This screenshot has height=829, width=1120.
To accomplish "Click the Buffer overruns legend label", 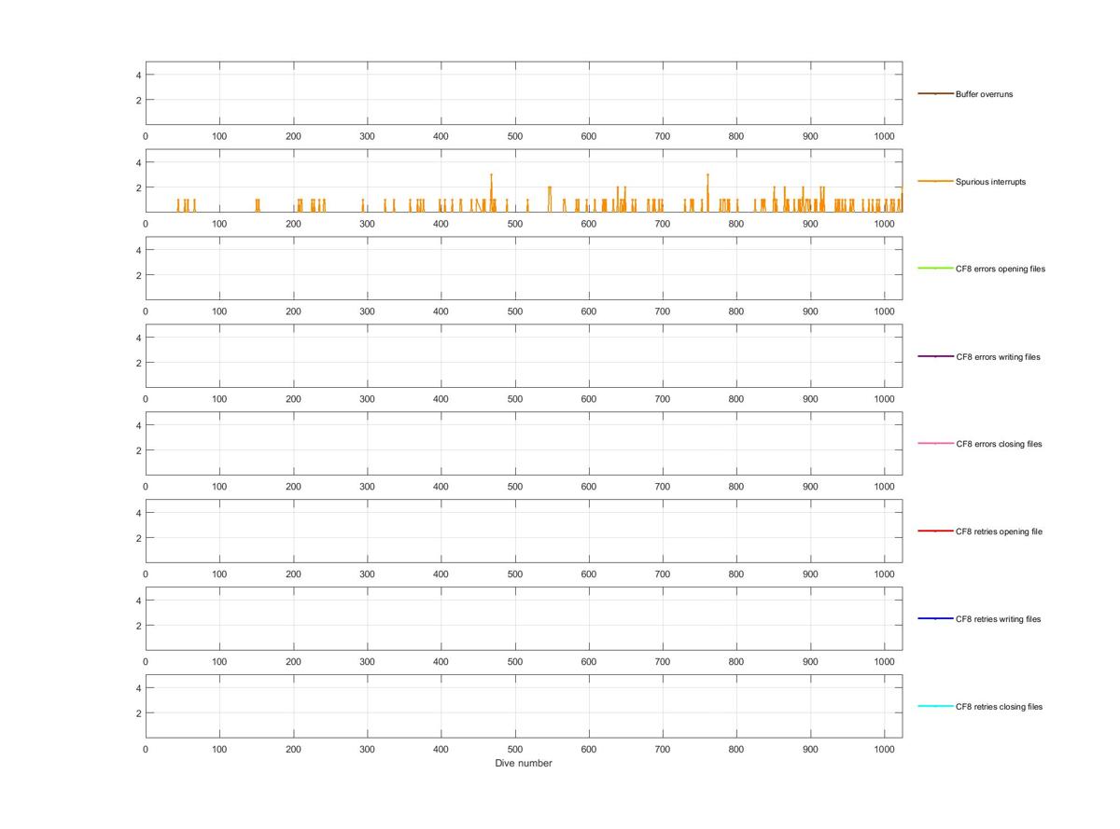I will 984,94.
